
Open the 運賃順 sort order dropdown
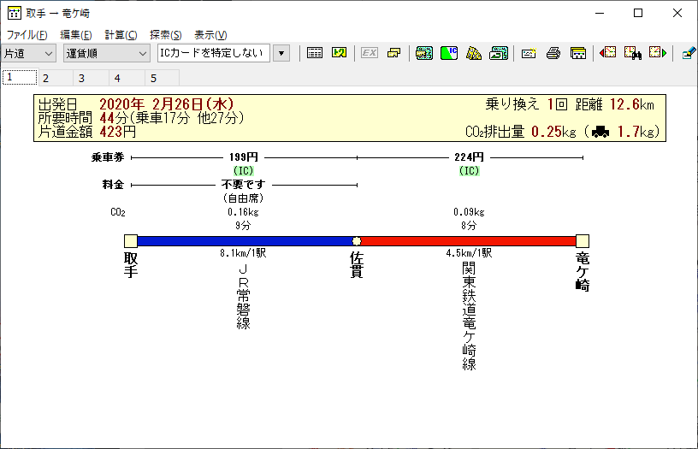[106, 53]
